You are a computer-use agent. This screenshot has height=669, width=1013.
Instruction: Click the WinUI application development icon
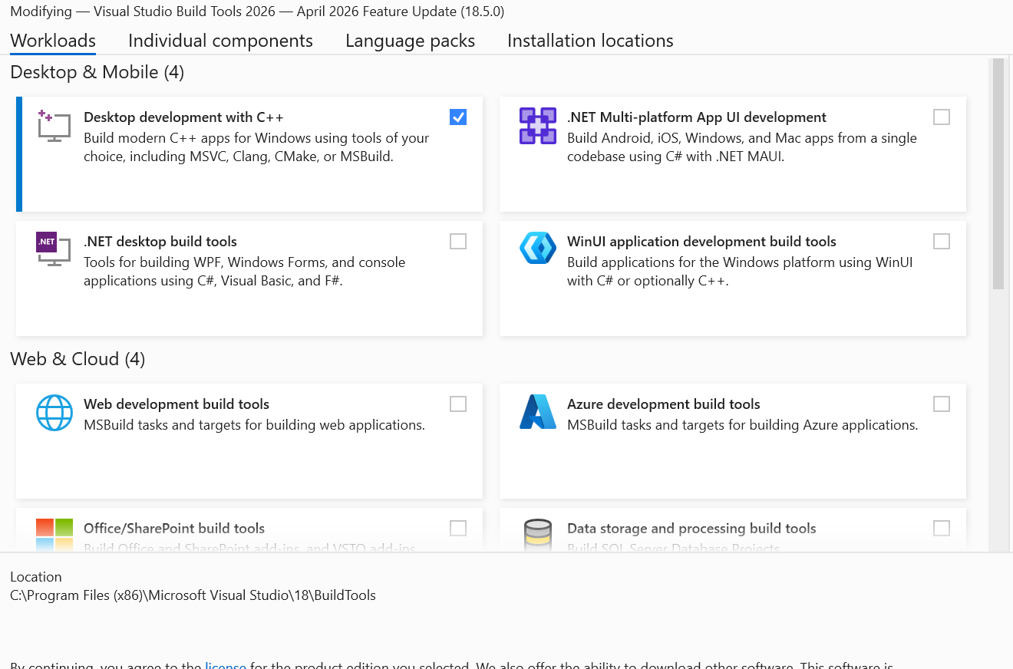click(537, 249)
